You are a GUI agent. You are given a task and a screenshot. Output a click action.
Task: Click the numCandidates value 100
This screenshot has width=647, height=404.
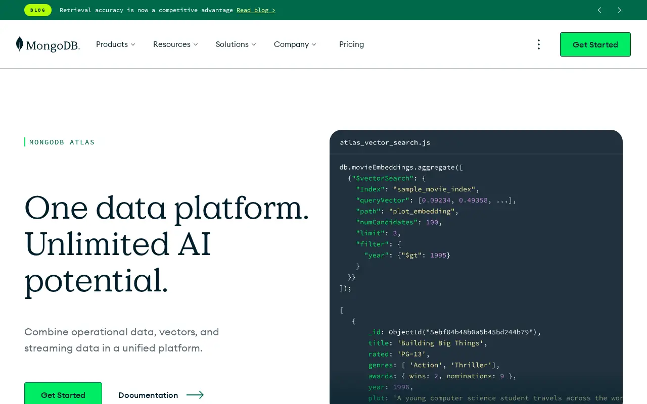(432, 222)
